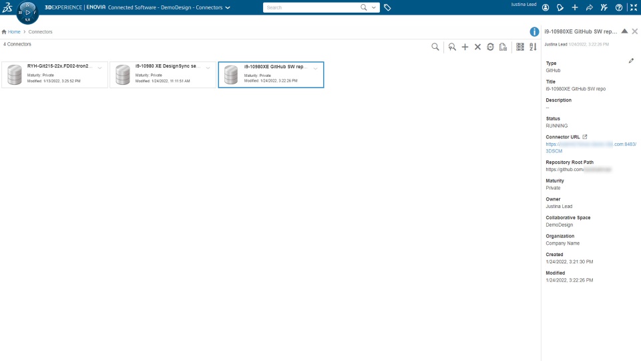Viewport: 641px width, 361px height.
Task: Click the Dassault Systèmes 3DS logo
Action: (x=7, y=7)
